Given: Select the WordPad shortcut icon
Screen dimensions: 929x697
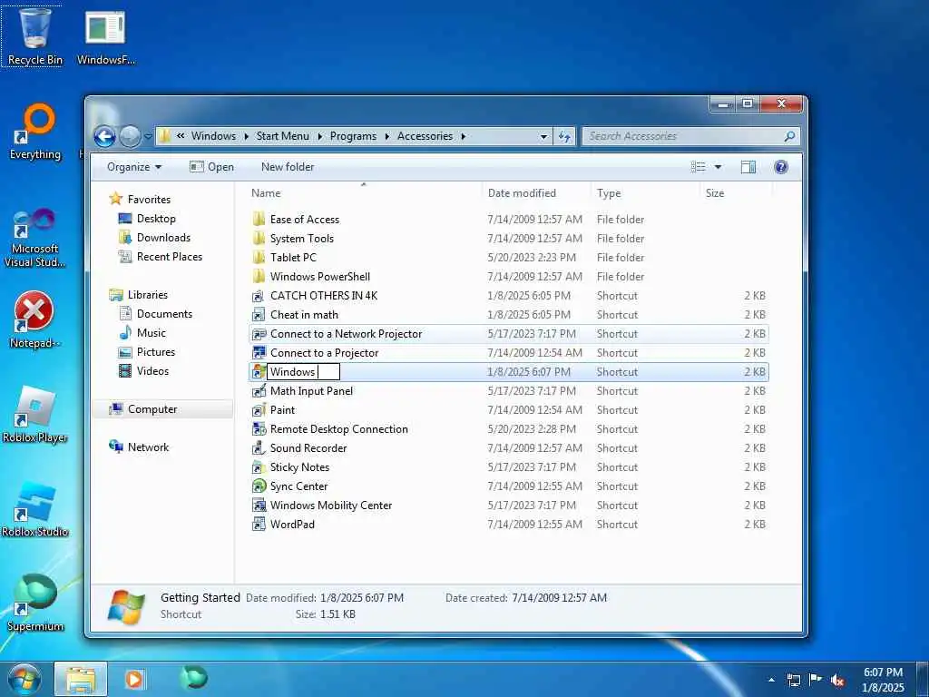Looking at the screenshot, I should point(259,524).
